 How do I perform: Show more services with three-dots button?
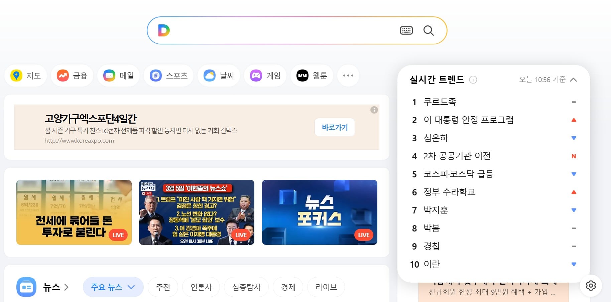coord(348,76)
